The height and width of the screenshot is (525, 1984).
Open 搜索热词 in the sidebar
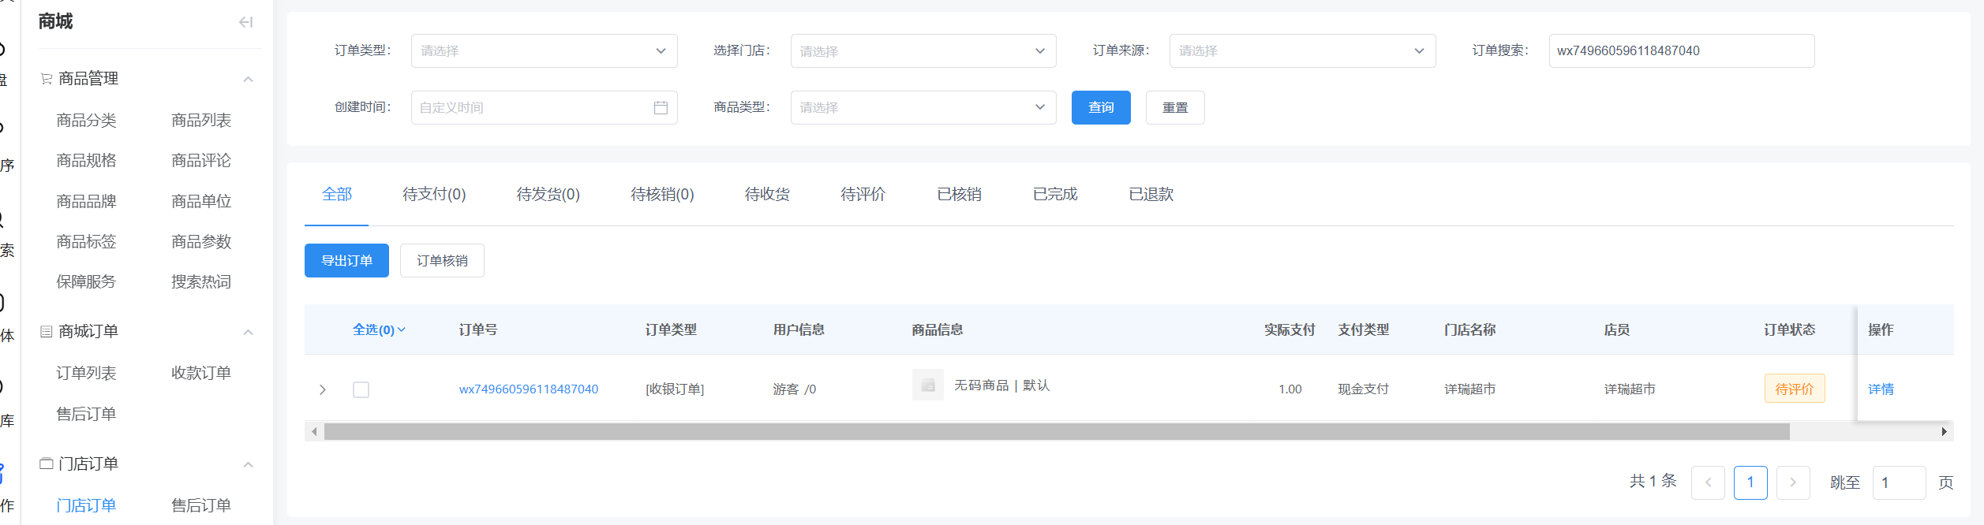point(201,282)
